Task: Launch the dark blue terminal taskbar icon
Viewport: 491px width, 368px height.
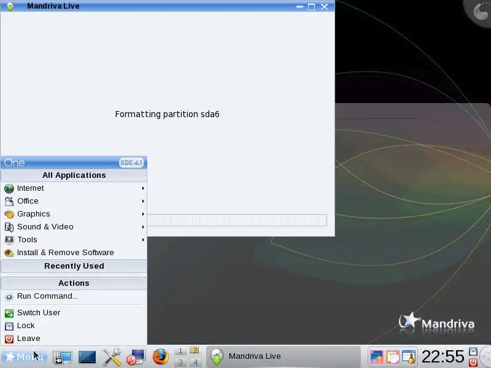Action: click(87, 357)
